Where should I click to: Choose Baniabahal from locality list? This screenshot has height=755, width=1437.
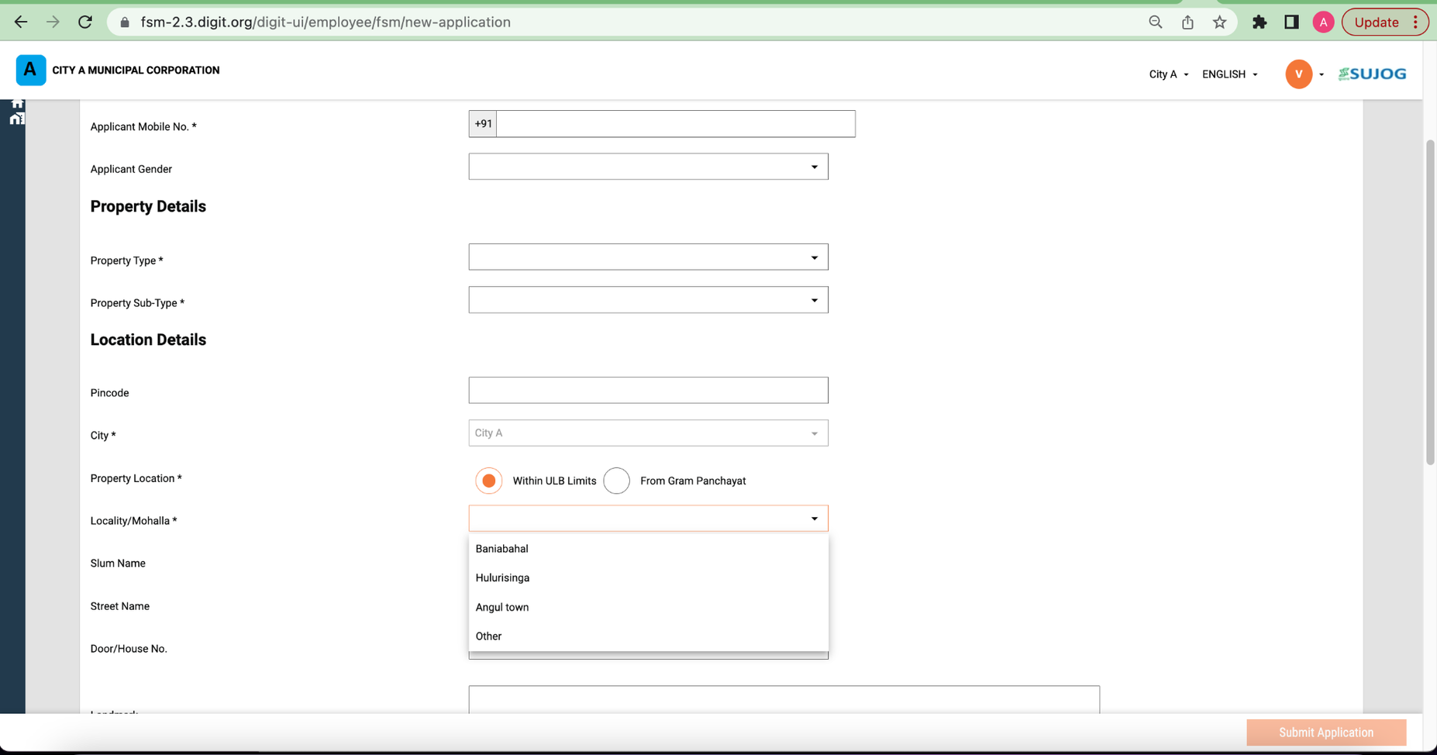tap(502, 549)
